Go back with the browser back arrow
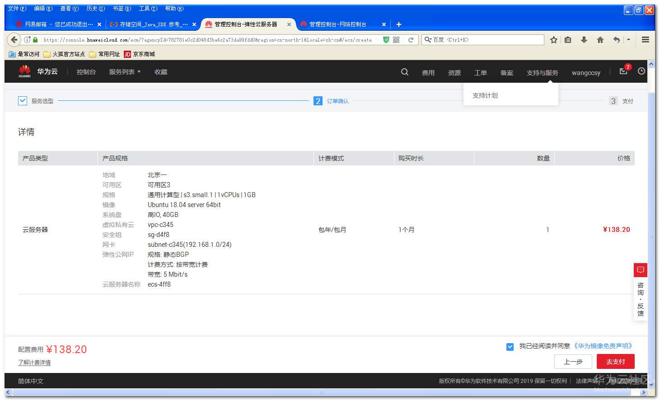 click(x=14, y=40)
